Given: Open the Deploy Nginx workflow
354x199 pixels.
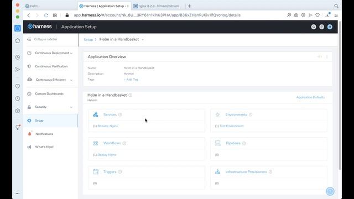Looking at the screenshot, I should pyautogui.click(x=107, y=155).
